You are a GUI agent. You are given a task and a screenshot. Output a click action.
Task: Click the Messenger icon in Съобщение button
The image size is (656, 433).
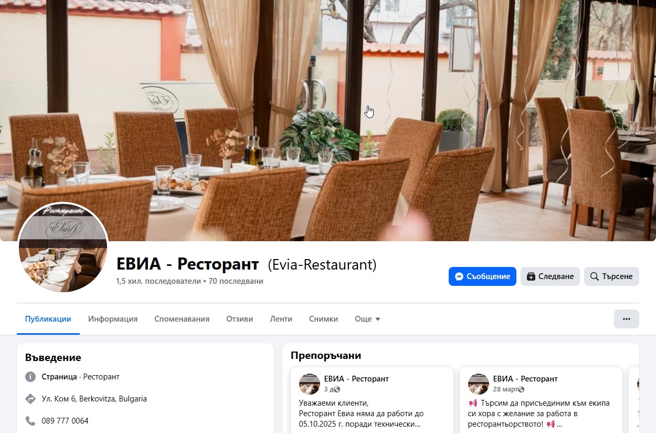coord(459,276)
